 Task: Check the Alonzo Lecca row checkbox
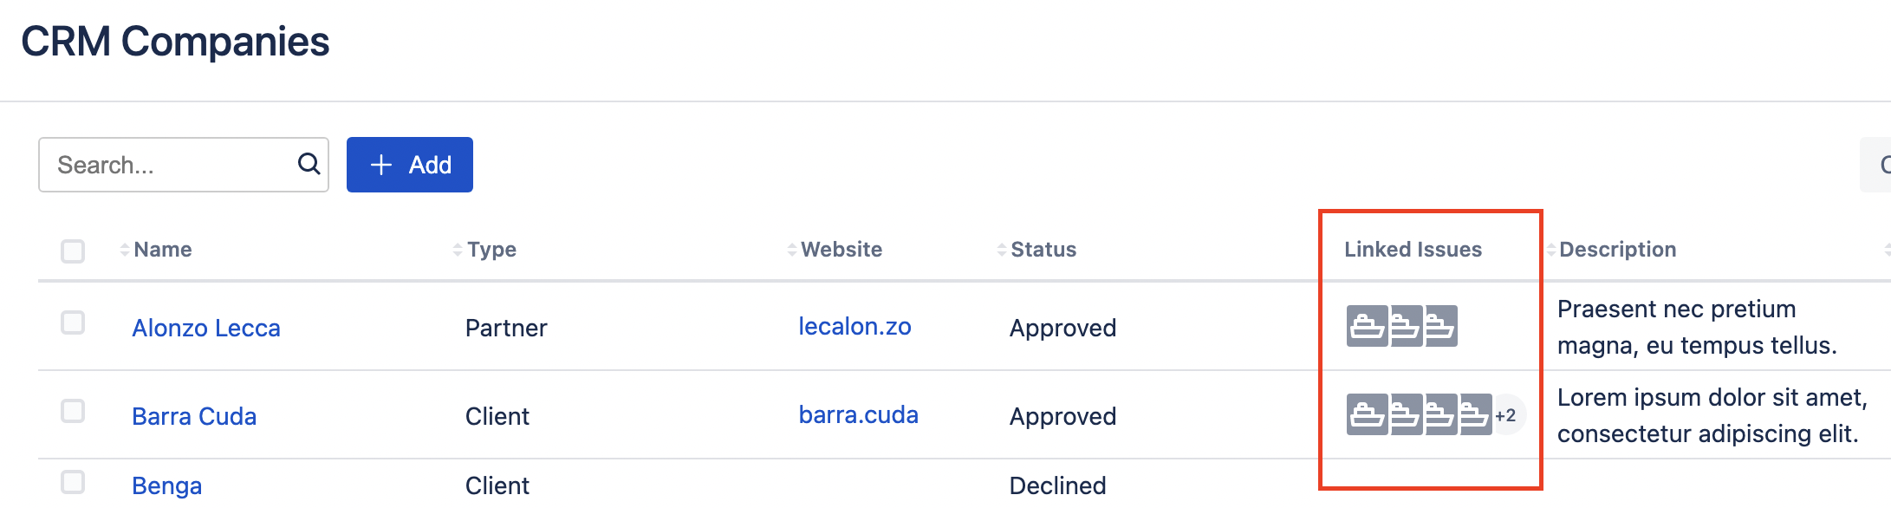point(73,323)
